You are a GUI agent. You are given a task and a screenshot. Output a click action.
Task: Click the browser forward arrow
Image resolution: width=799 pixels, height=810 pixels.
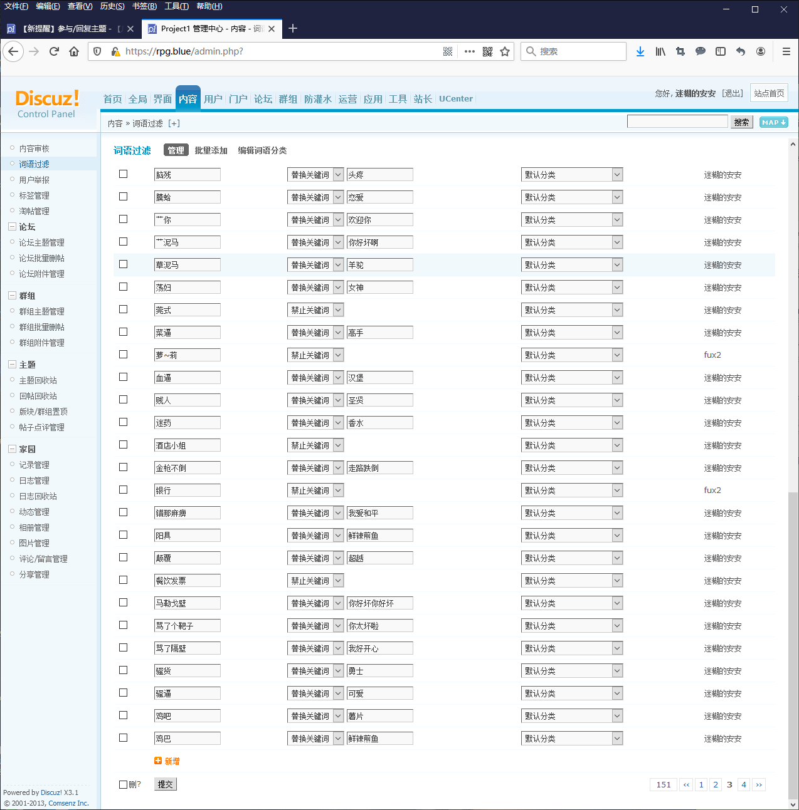(34, 51)
